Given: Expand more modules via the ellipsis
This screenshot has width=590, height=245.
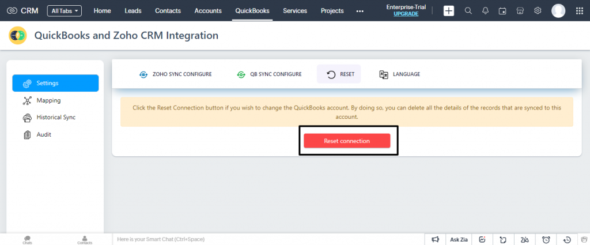Looking at the screenshot, I should (x=360, y=12).
